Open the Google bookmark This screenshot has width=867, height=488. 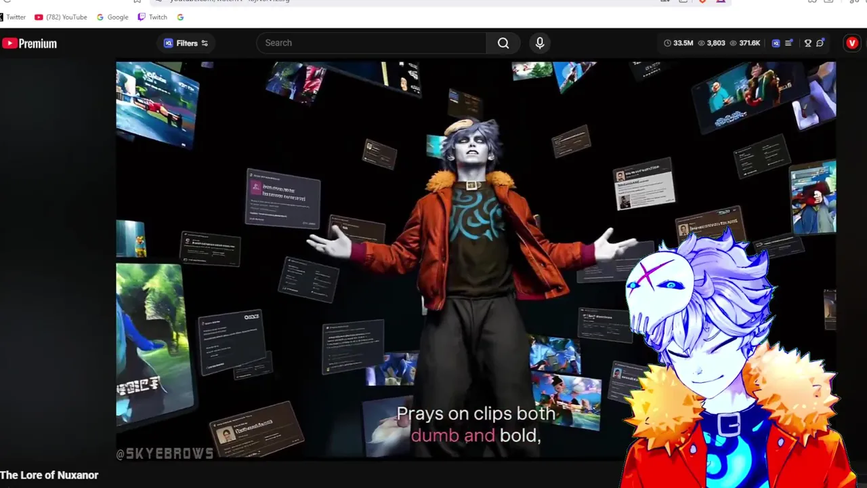click(x=112, y=17)
